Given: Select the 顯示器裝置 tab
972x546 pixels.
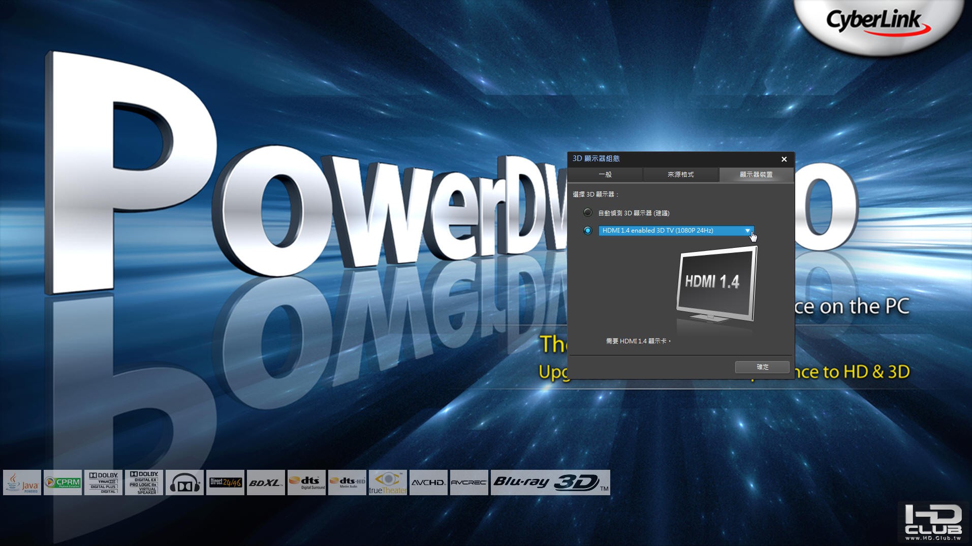Looking at the screenshot, I should coord(756,174).
